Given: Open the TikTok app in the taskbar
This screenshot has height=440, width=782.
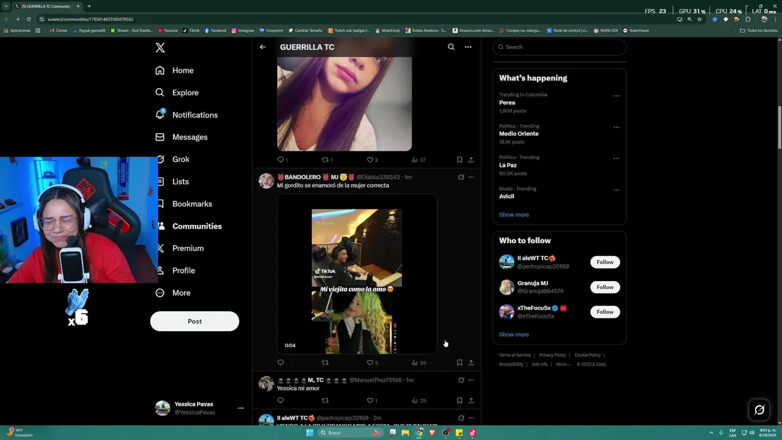Looking at the screenshot, I should pos(472,433).
